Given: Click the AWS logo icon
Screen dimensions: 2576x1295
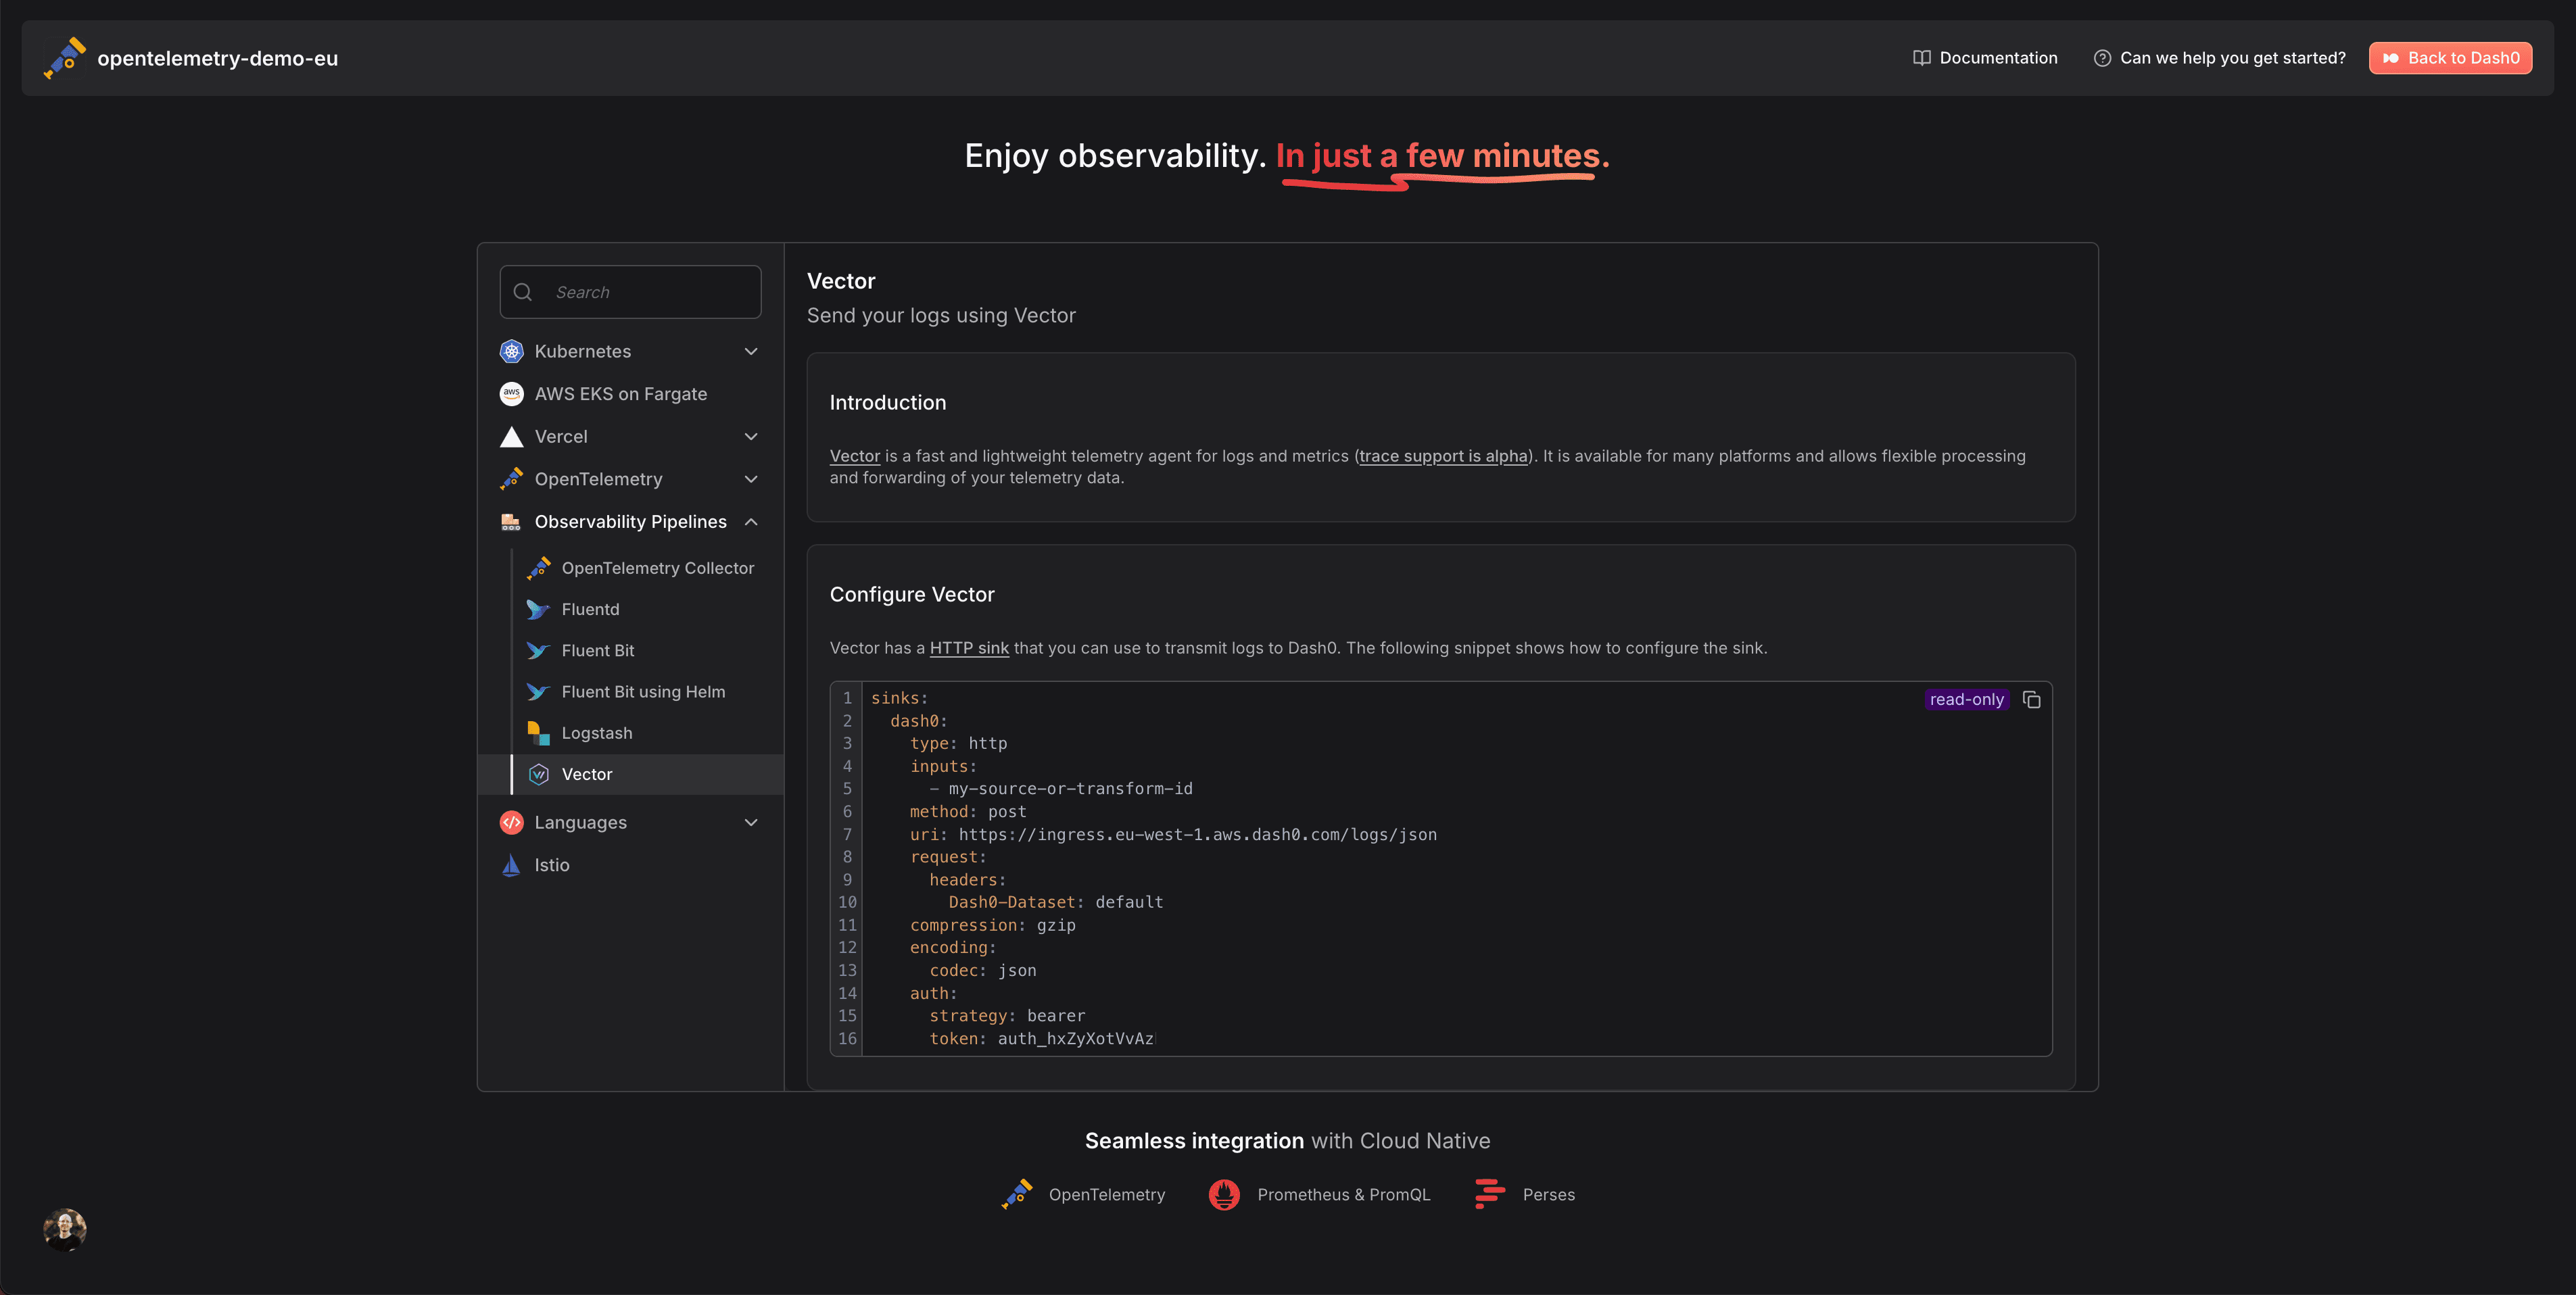Looking at the screenshot, I should (x=511, y=394).
